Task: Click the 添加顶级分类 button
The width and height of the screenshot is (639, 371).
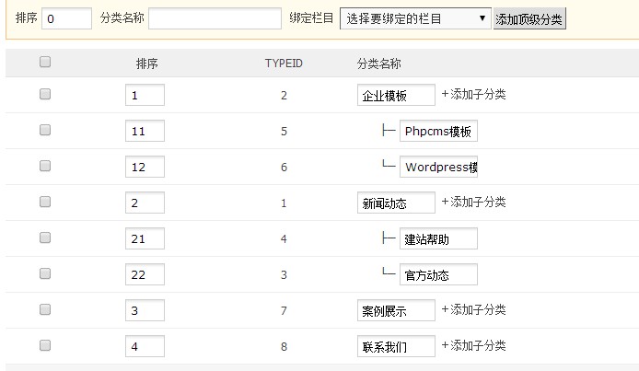Action: pos(529,18)
